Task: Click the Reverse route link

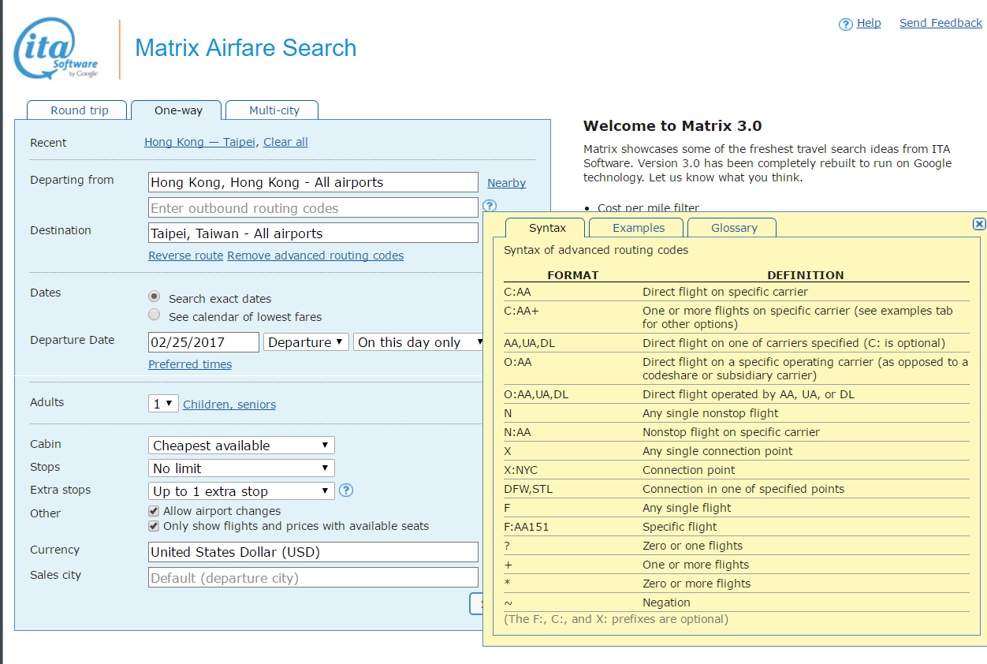Action: point(186,256)
